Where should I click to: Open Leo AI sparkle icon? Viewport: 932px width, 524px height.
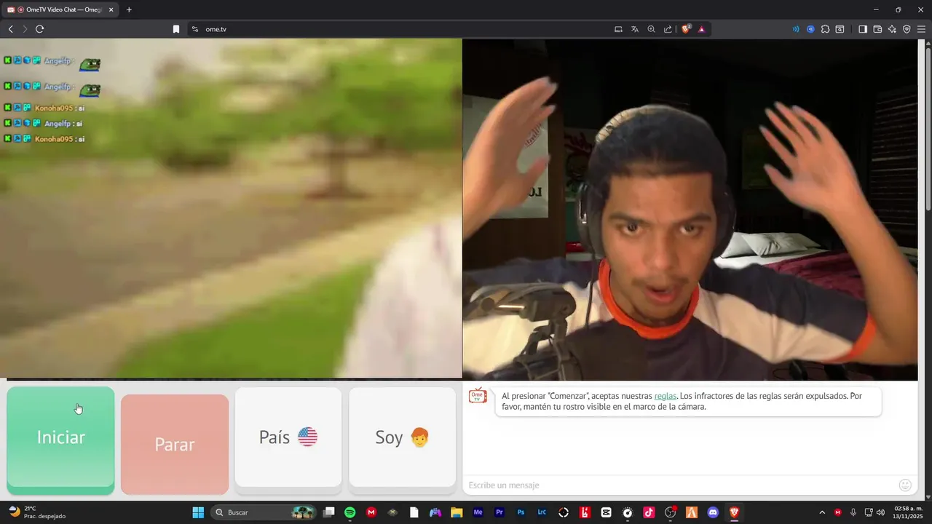[x=892, y=29]
